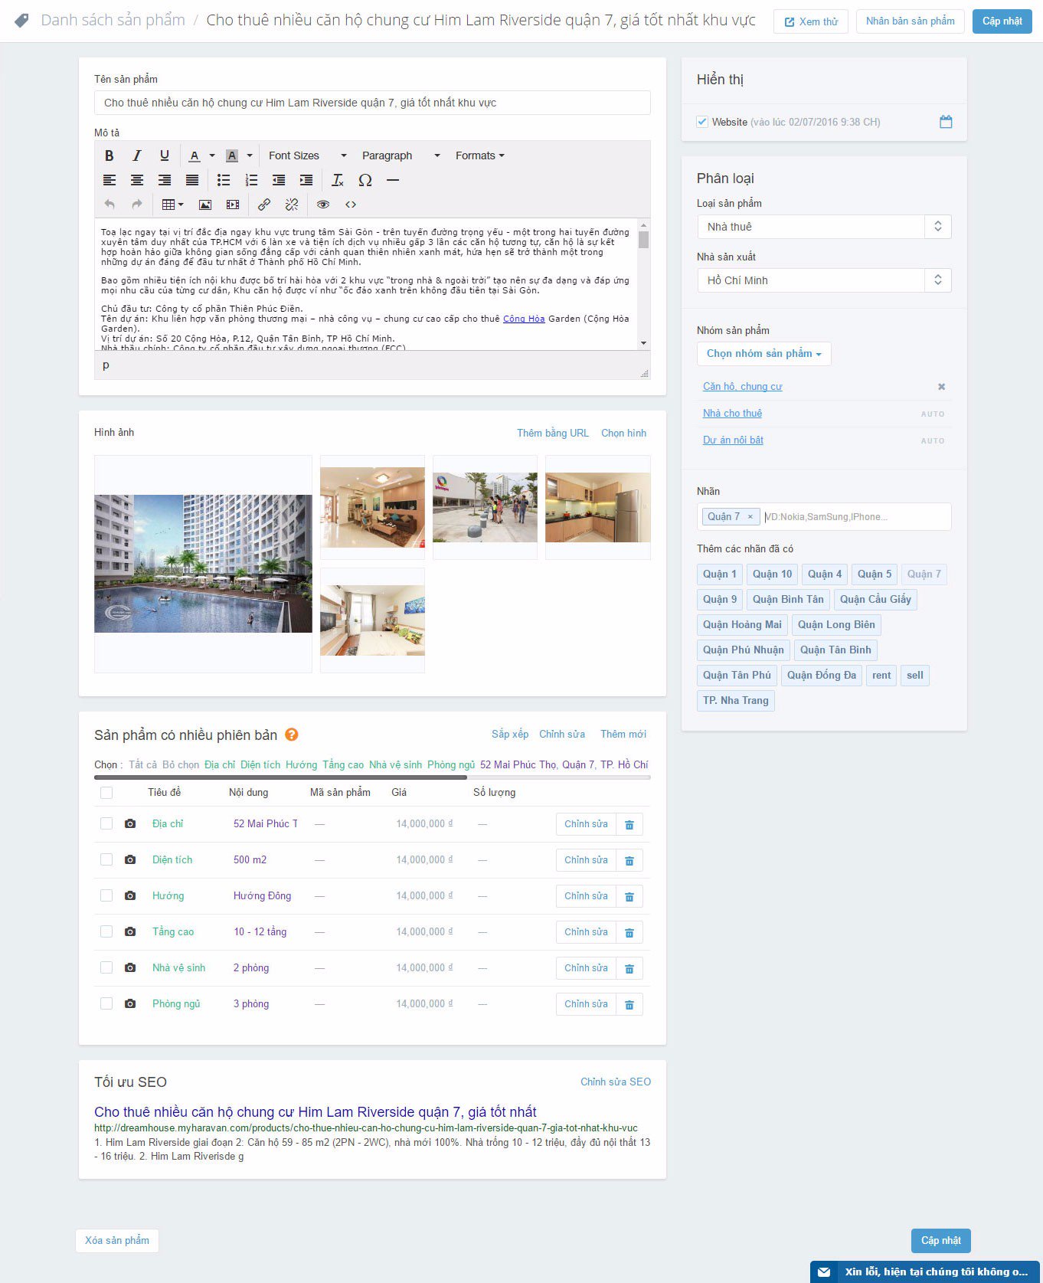Expand text color dropdown arrow

click(212, 155)
